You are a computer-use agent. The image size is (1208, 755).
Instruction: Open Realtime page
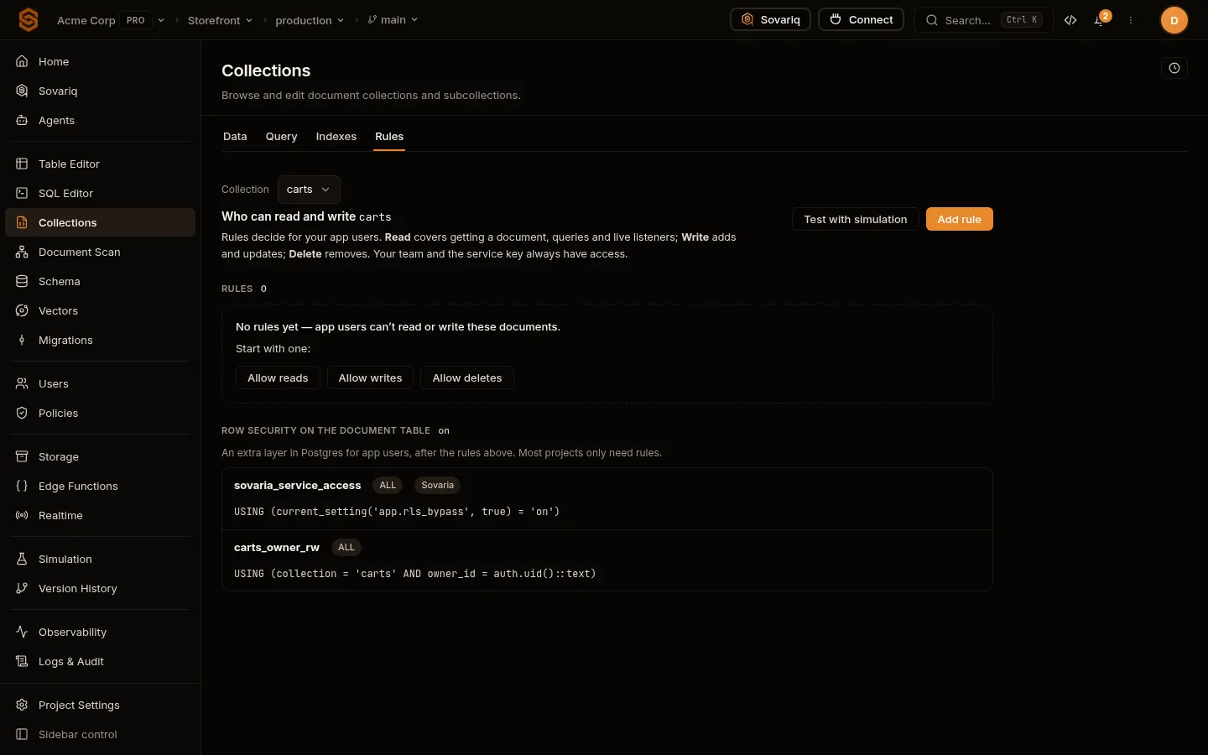(101, 515)
